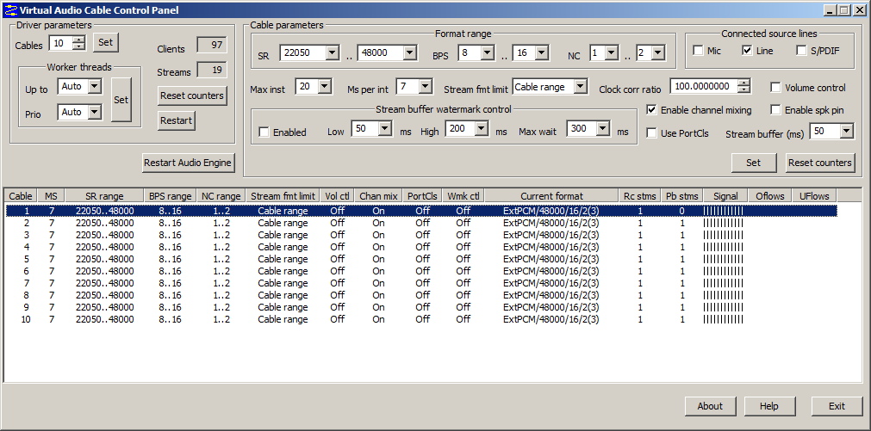Click the Worker threads Set button
The height and width of the screenshot is (431, 871).
121,100
